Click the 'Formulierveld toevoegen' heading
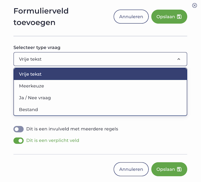 (x=41, y=17)
